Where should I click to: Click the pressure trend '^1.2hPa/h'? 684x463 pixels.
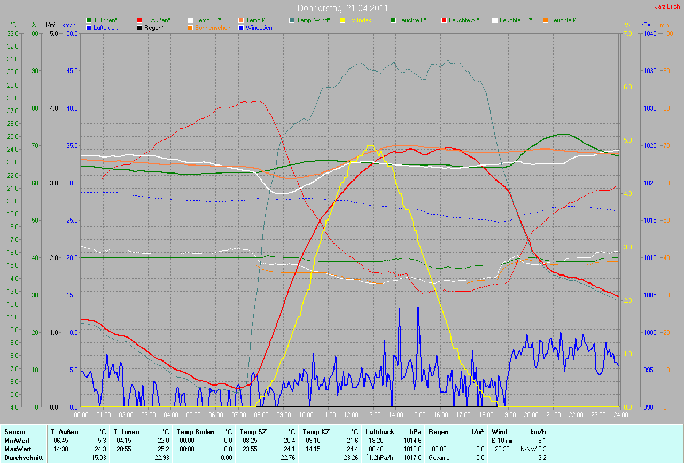[x=379, y=457]
